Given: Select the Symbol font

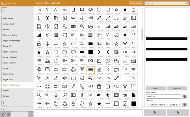Looking at the screenshot, I should (x=17, y=96).
